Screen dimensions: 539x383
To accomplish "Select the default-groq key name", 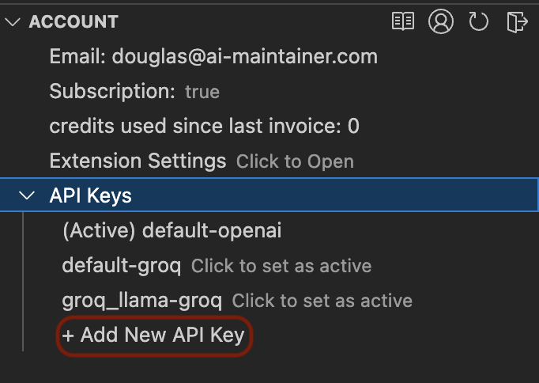I will [122, 266].
